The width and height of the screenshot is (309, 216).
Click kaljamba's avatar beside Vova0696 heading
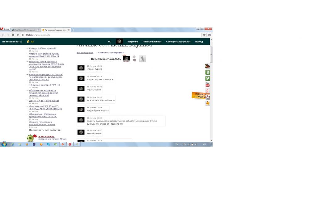tap(126, 59)
